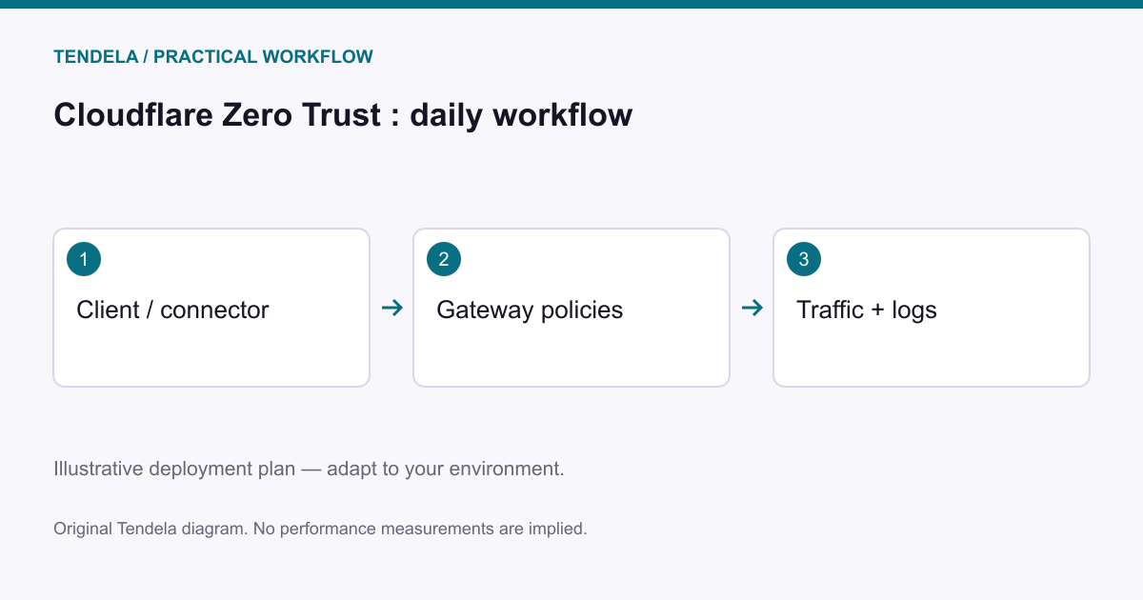
Task: Click the daily workflow part of title
Action: click(x=521, y=115)
